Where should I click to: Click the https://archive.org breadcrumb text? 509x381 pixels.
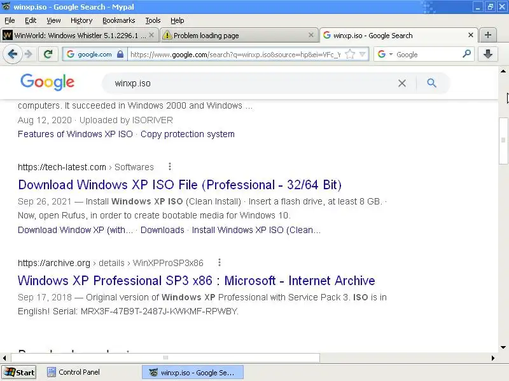tap(54, 263)
